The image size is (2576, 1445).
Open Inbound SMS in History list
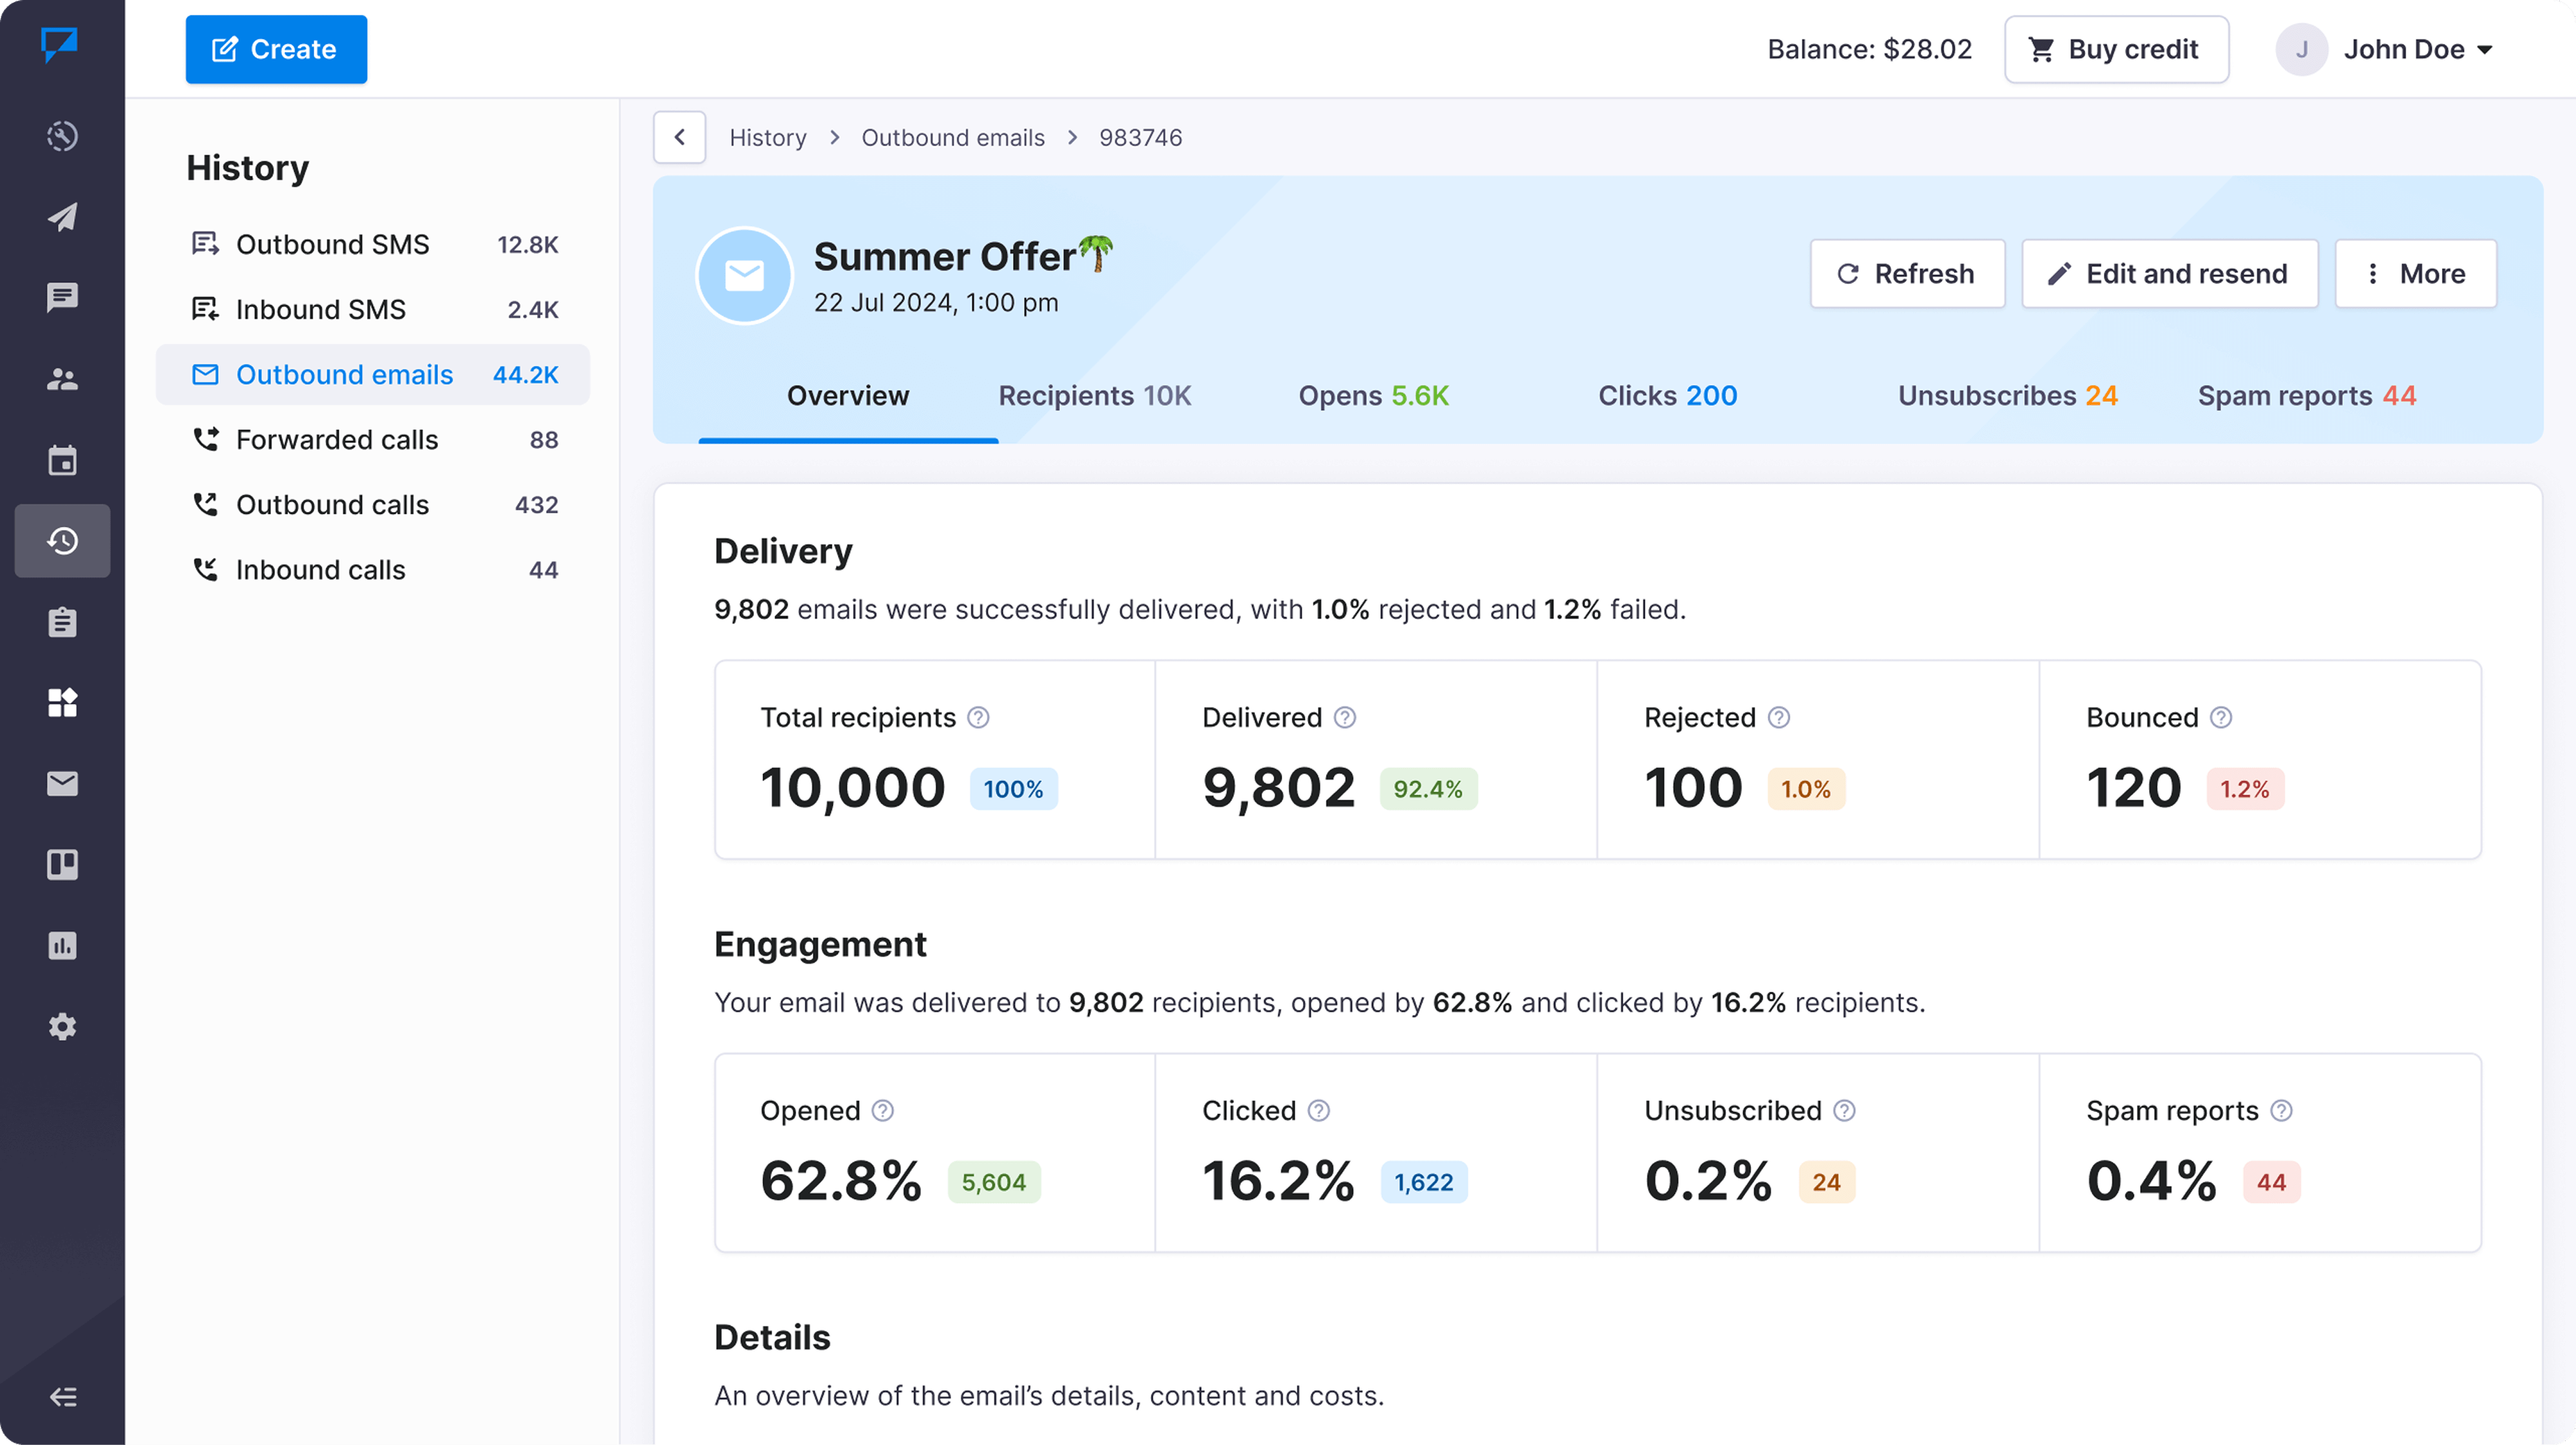[373, 310]
